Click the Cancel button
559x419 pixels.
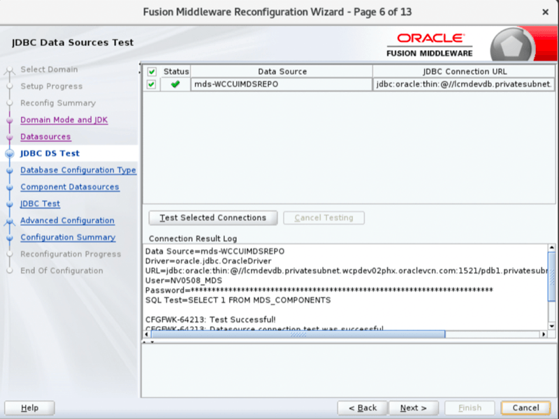click(x=525, y=408)
